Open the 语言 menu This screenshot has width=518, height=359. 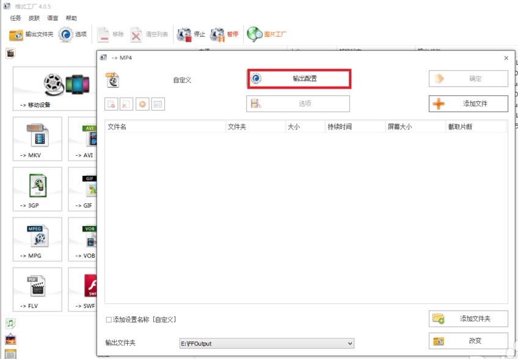51,18
